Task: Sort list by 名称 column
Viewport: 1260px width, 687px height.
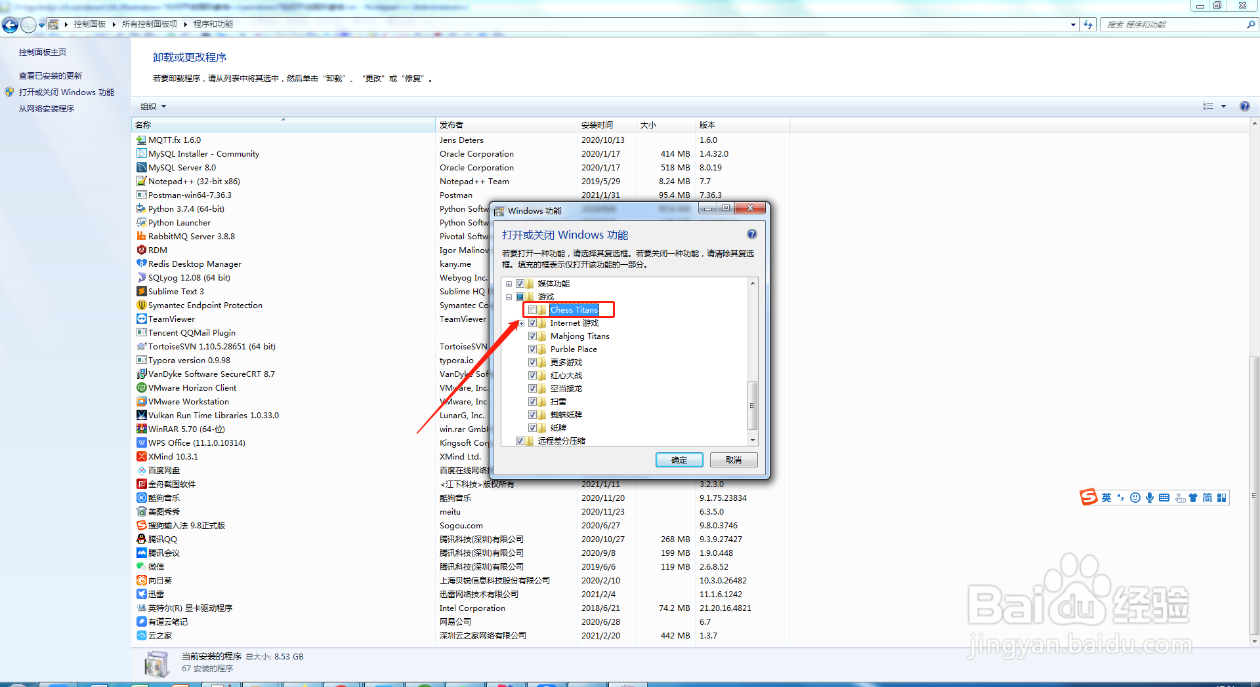Action: point(283,125)
